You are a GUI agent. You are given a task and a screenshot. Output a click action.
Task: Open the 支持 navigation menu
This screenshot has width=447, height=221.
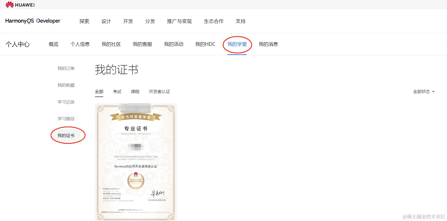coord(240,21)
